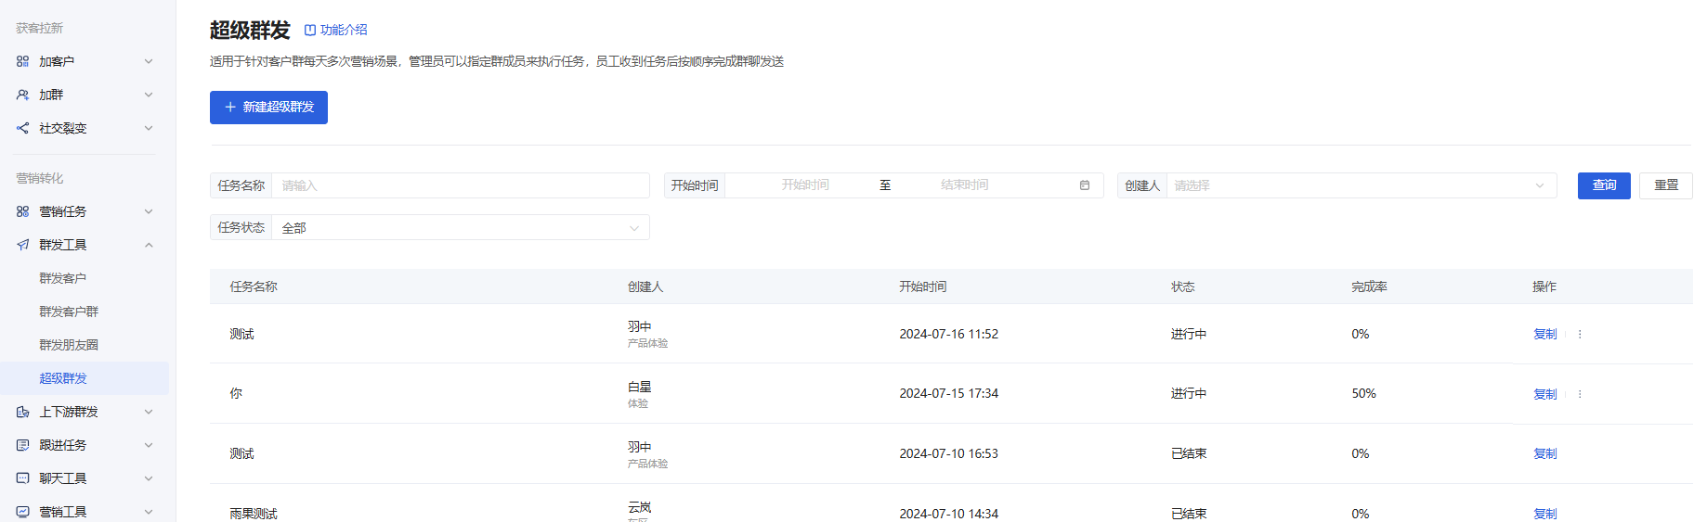Click the 结束时间 end date field
The height and width of the screenshot is (522, 1707).
pyautogui.click(x=964, y=185)
